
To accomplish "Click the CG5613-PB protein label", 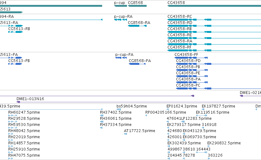I will 19,61.
